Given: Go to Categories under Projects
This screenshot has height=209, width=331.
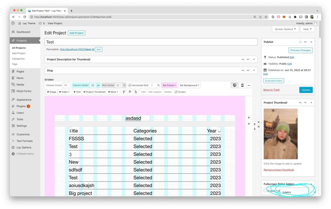Looking at the screenshot, I should click(x=18, y=58).
